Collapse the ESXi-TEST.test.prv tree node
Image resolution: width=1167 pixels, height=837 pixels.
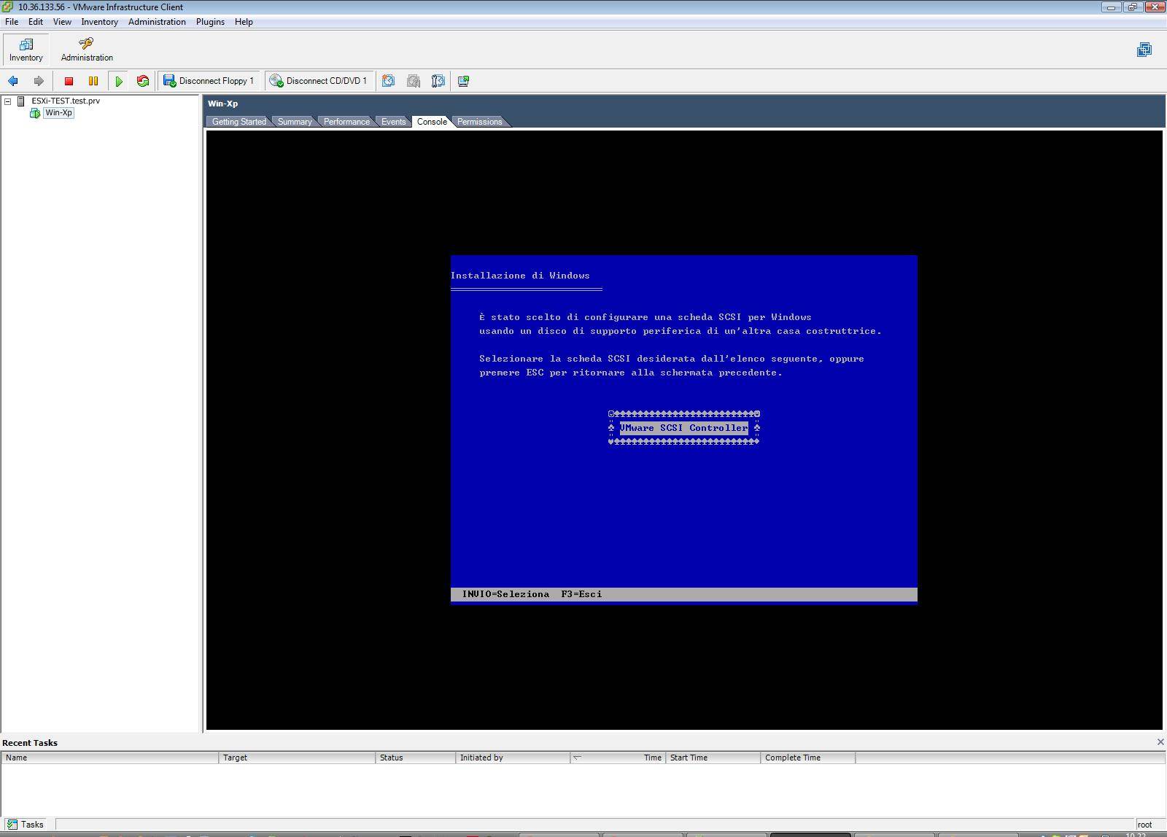point(8,101)
